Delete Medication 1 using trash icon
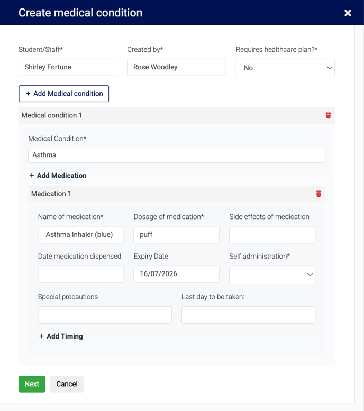The height and width of the screenshot is (411, 364). 319,194
